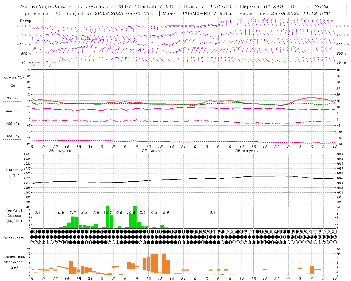
Task: Select the elevation text Высота: 303м
Action: coord(309,7)
